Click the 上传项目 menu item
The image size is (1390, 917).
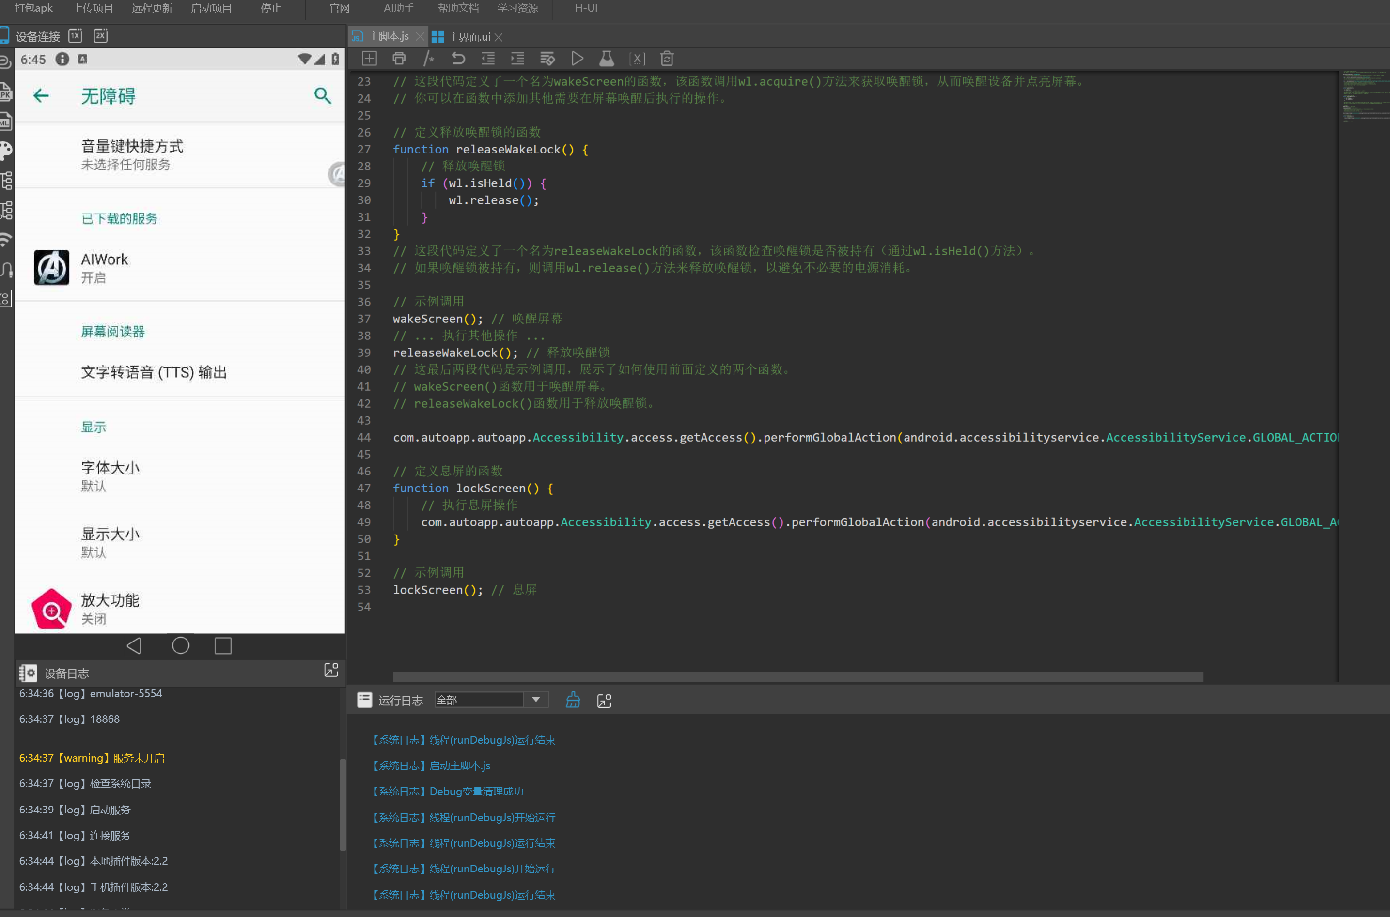(93, 8)
